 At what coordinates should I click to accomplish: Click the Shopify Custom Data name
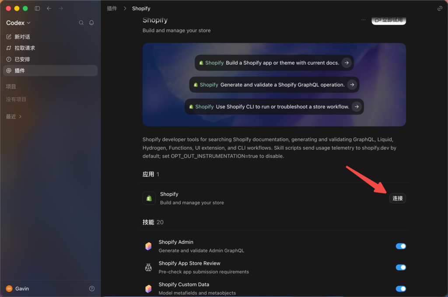coord(184,284)
